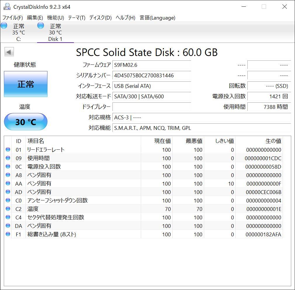Select the raw value 000000001CDC

263,158
